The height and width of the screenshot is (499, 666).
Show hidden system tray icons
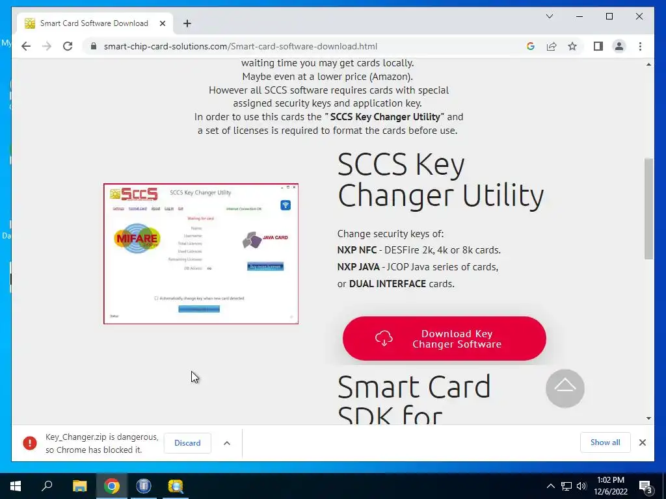(x=550, y=486)
